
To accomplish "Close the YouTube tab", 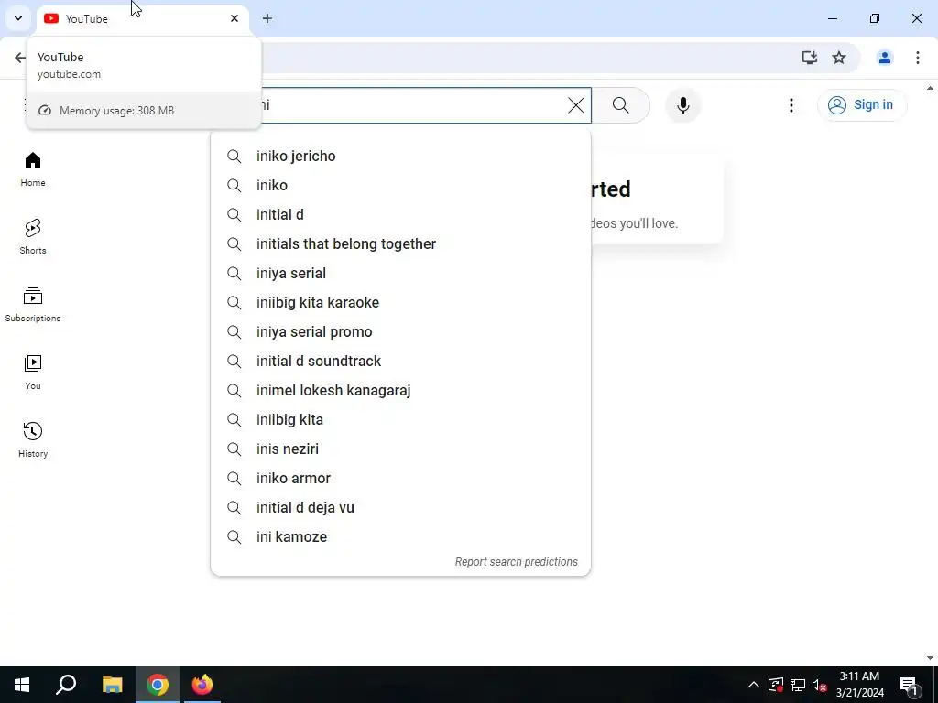I will tap(234, 18).
